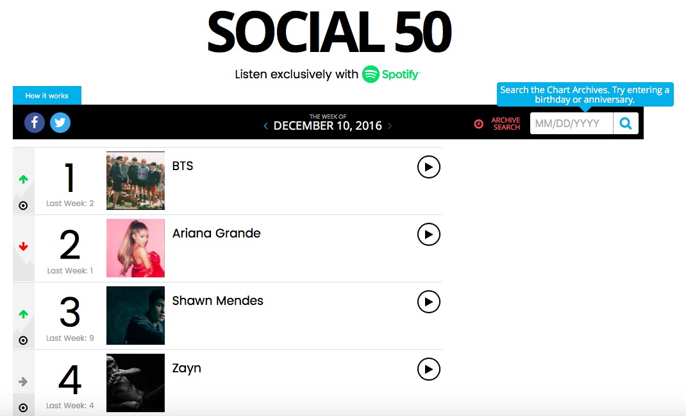This screenshot has width=686, height=416.
Task: Play Zayn track
Action: [429, 369]
